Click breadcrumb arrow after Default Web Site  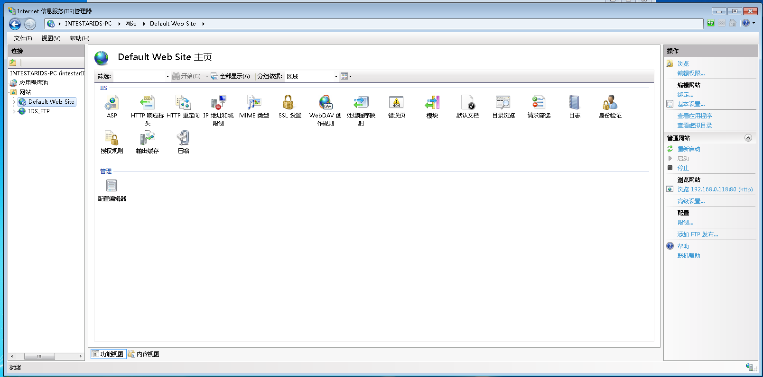[x=203, y=24]
